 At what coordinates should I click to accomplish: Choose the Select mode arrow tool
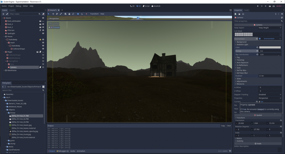[x=48, y=14]
